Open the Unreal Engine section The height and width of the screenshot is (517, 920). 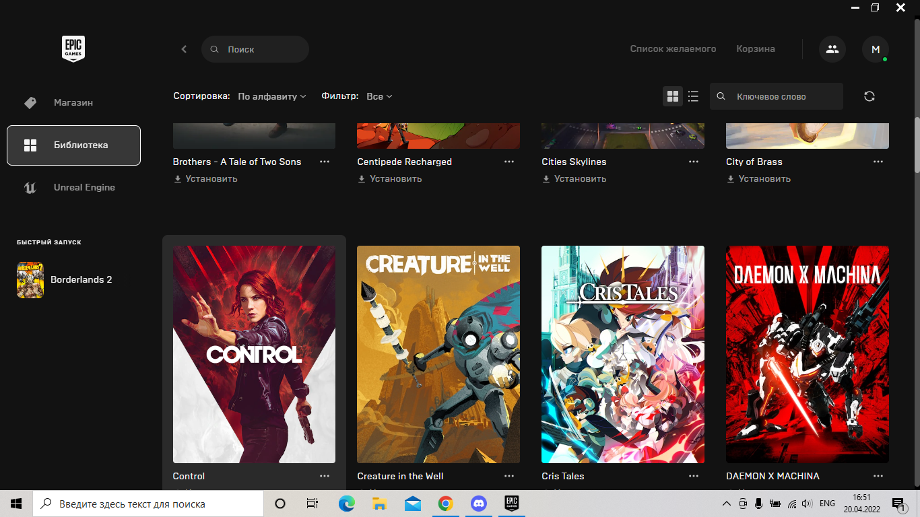[73, 187]
